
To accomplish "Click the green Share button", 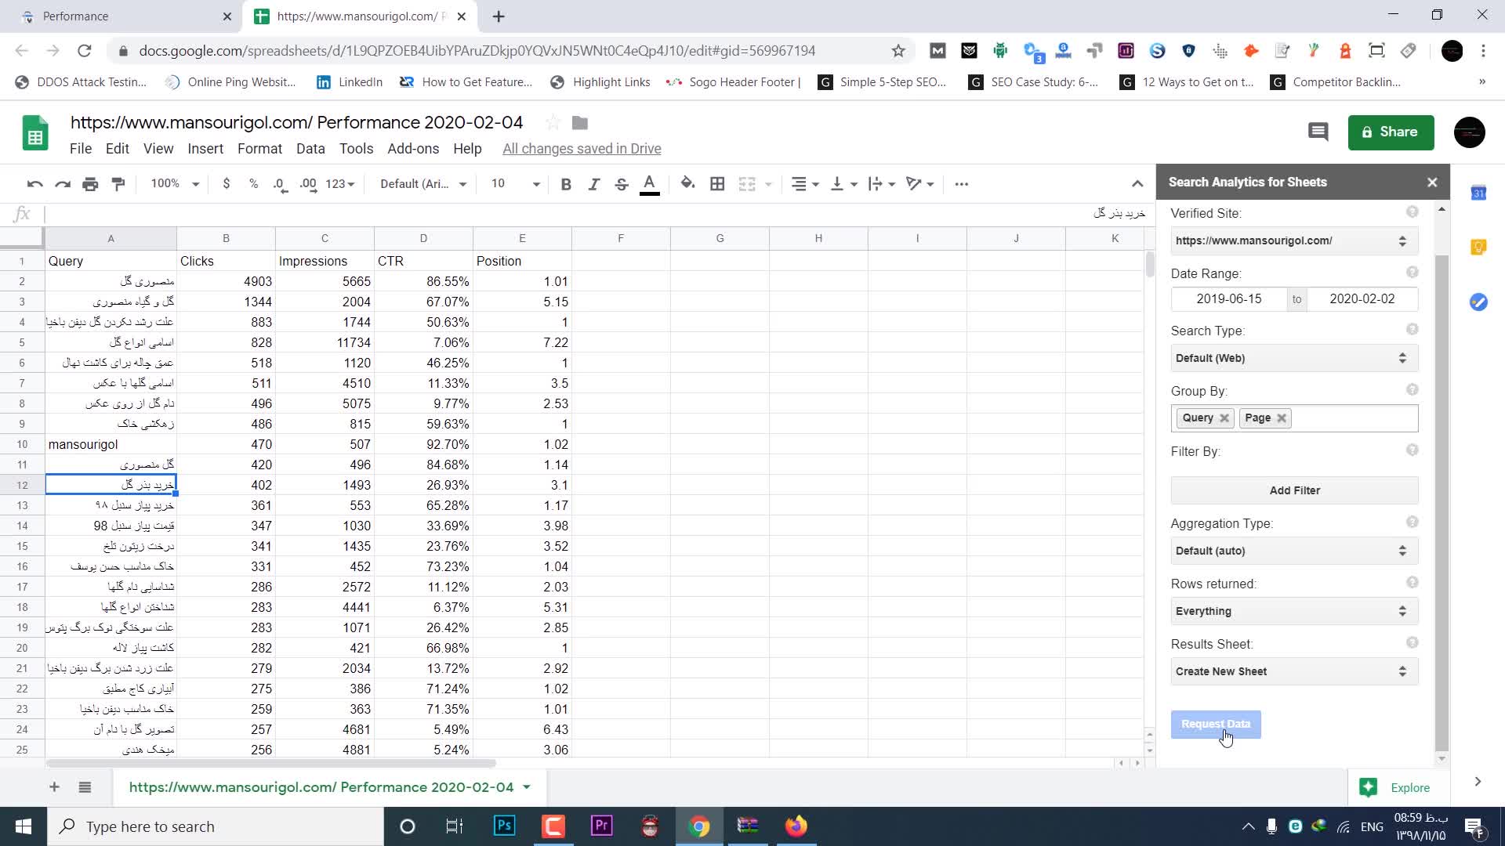I will 1391,132.
